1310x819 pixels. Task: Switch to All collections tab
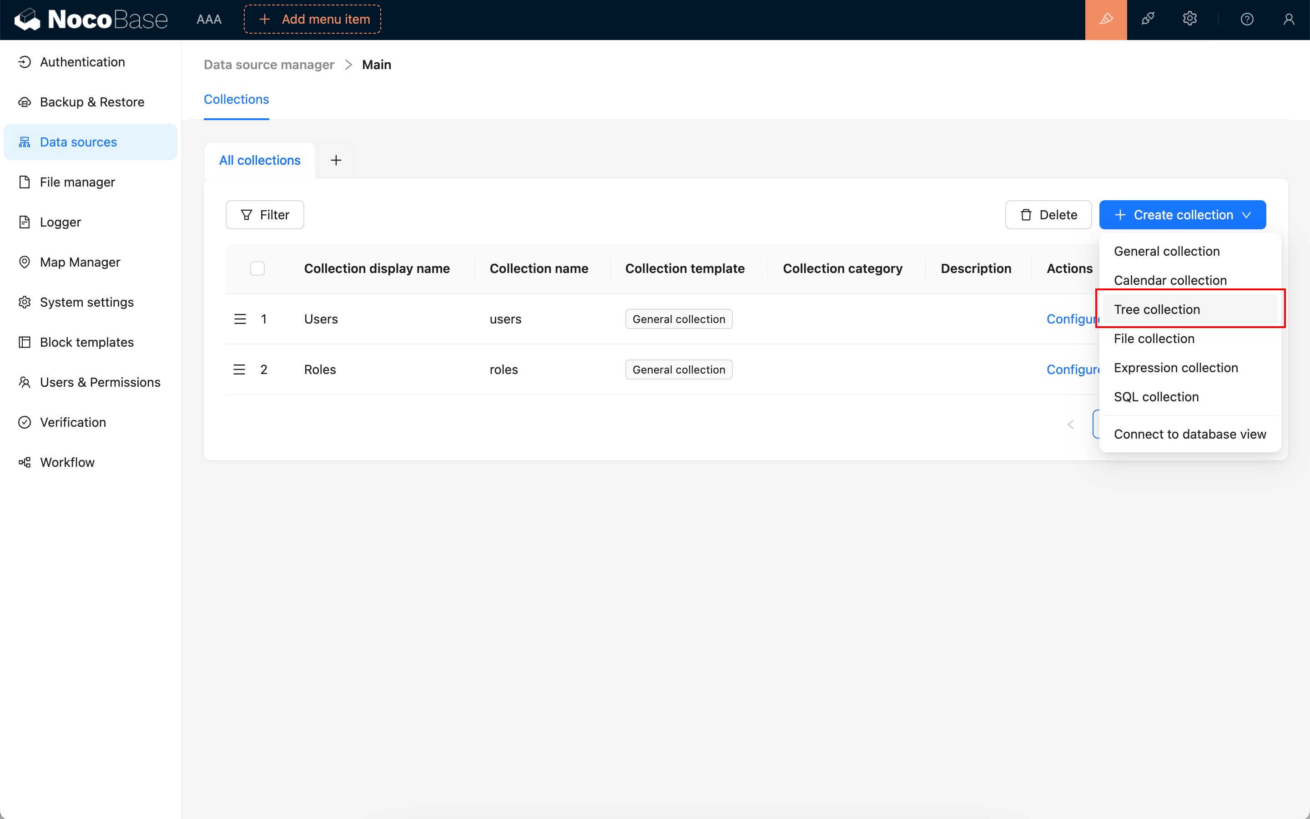[x=259, y=160]
